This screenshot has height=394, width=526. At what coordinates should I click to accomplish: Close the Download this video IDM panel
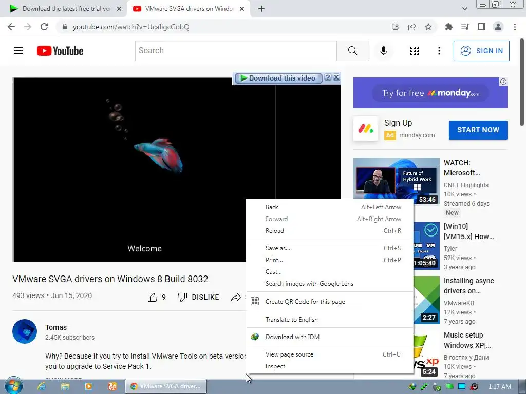(336, 78)
